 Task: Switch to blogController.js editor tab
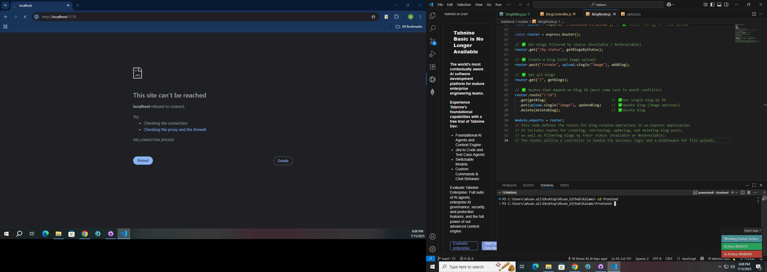point(560,14)
